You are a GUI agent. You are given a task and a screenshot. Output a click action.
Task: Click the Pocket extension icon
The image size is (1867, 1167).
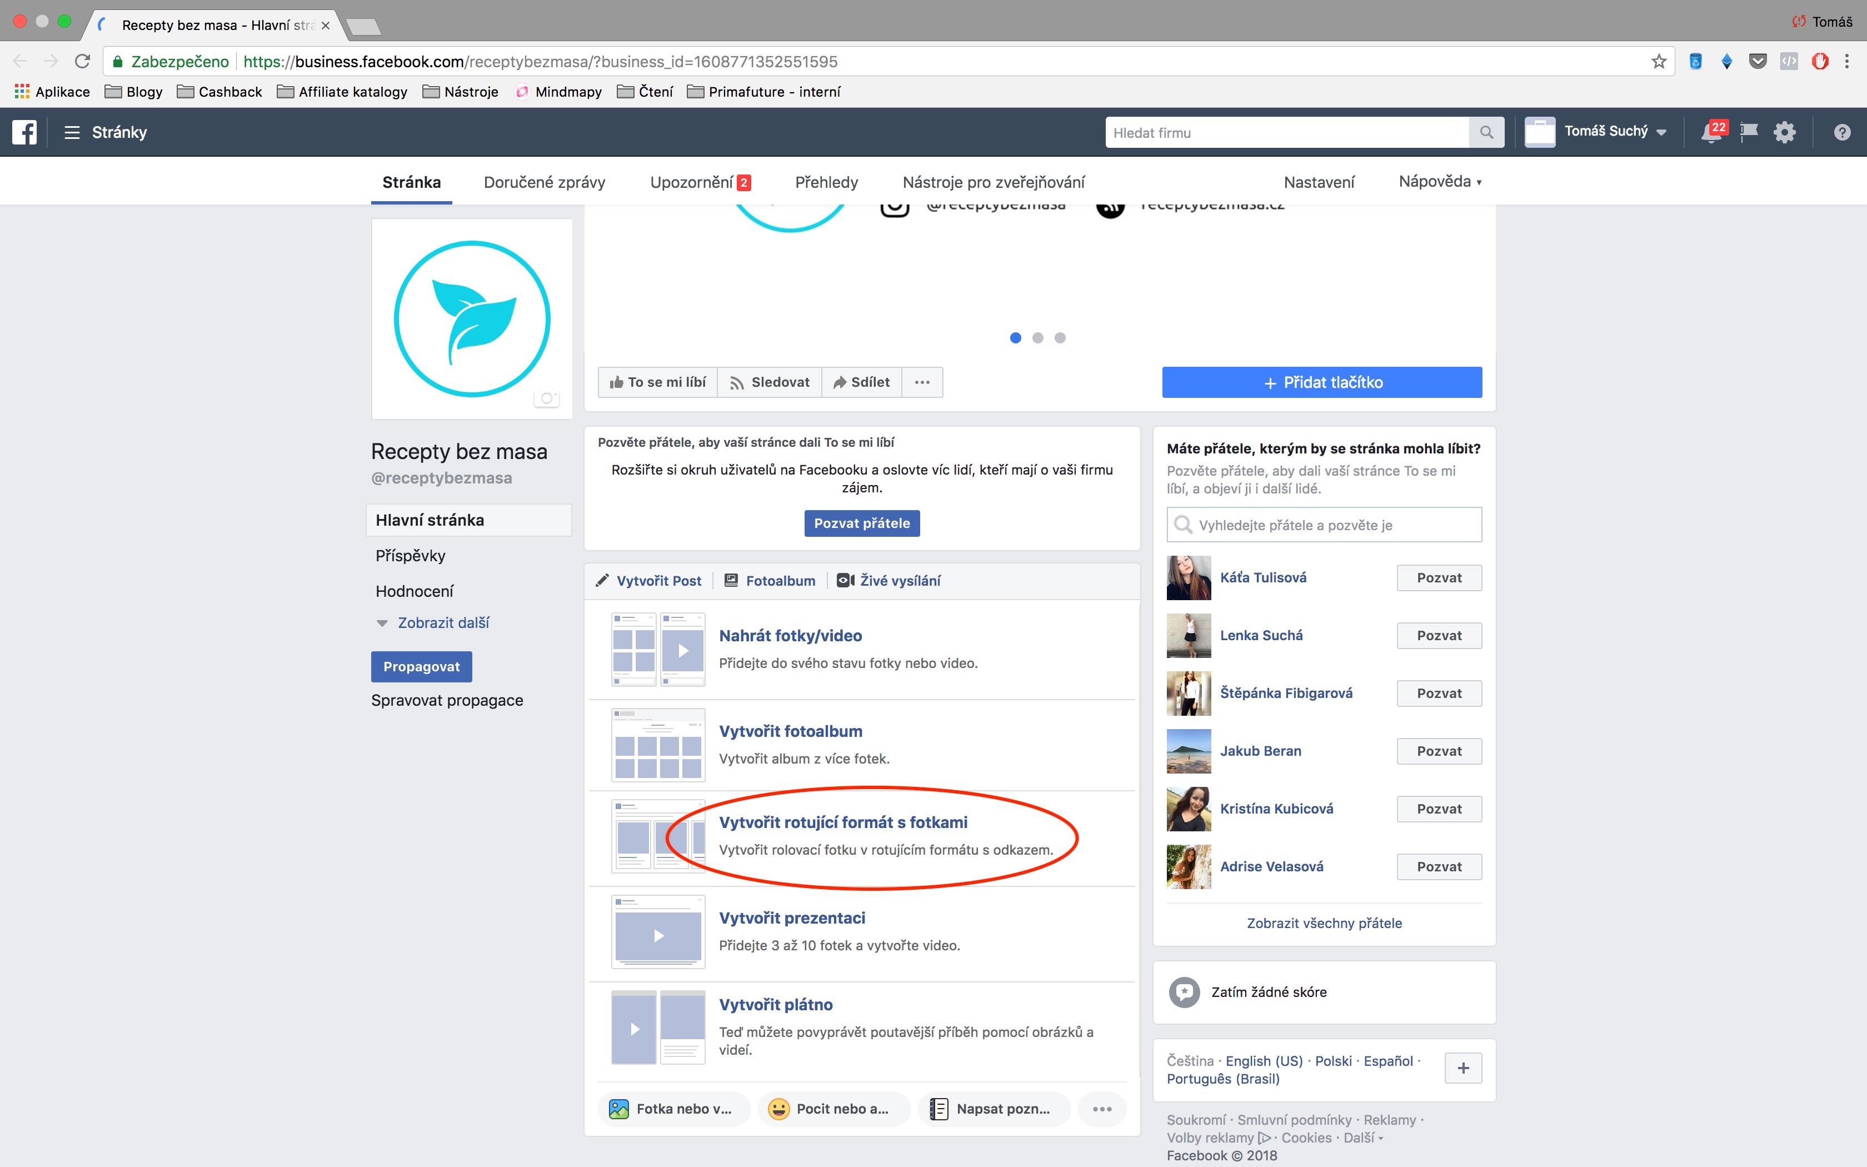1758,61
